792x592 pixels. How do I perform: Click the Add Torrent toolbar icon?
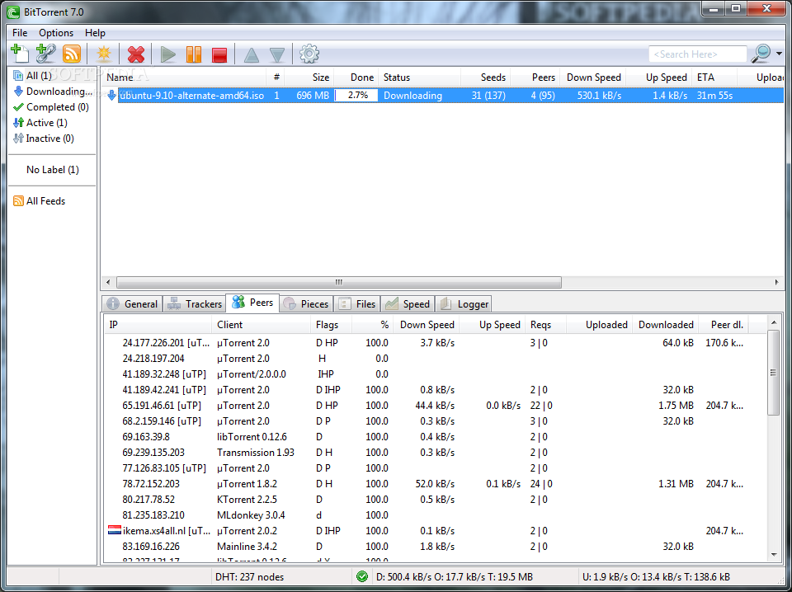[20, 54]
